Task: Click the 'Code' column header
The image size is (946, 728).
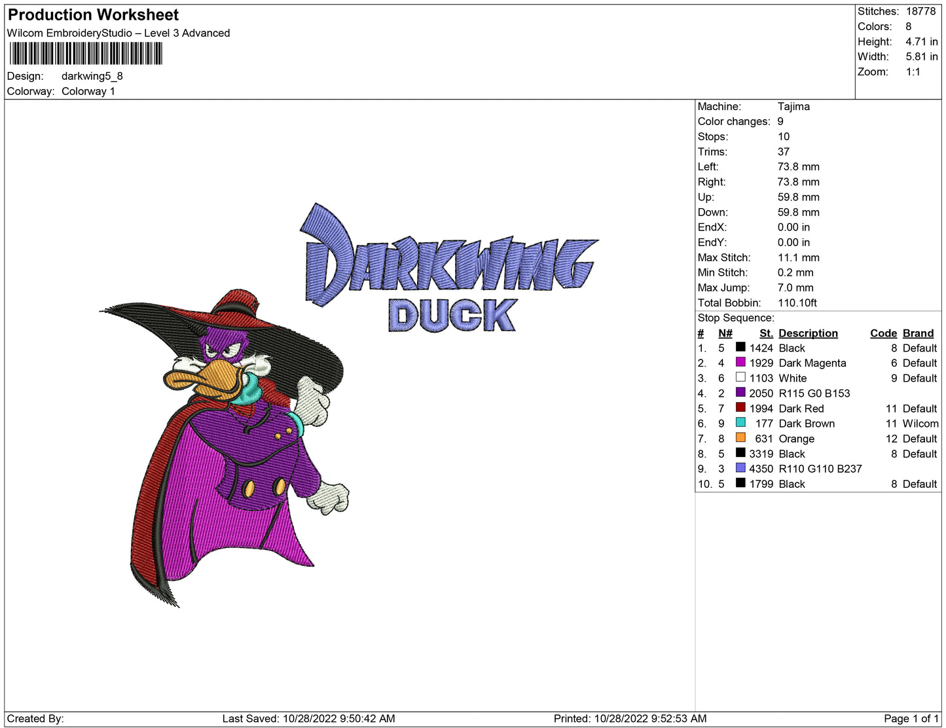Action: [884, 333]
